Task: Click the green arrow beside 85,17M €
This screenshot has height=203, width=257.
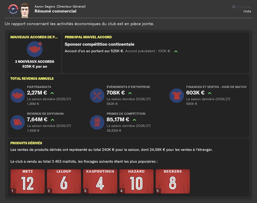Action: coord(134,120)
